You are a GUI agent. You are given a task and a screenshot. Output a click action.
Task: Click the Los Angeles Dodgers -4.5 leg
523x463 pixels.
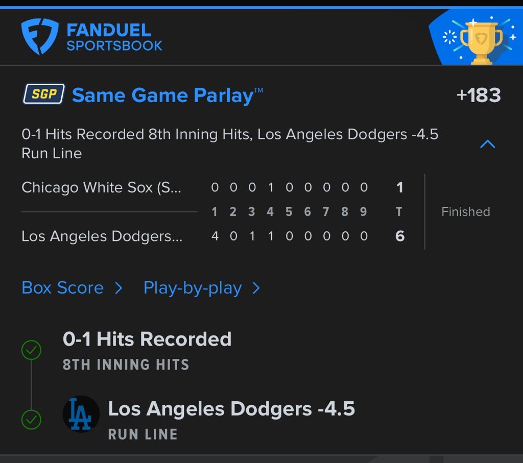[x=231, y=409]
